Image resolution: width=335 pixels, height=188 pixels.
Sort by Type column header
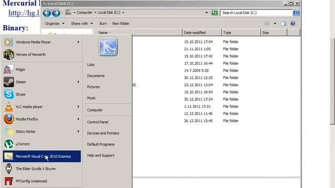pyautogui.click(x=241, y=32)
